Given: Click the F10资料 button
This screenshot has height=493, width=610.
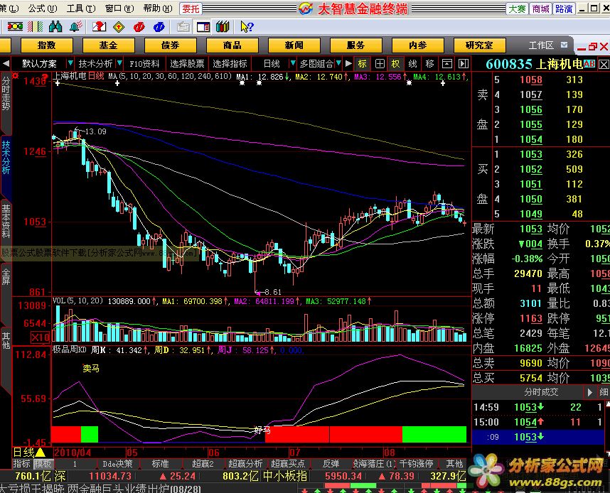Looking at the screenshot, I should pyautogui.click(x=145, y=64).
